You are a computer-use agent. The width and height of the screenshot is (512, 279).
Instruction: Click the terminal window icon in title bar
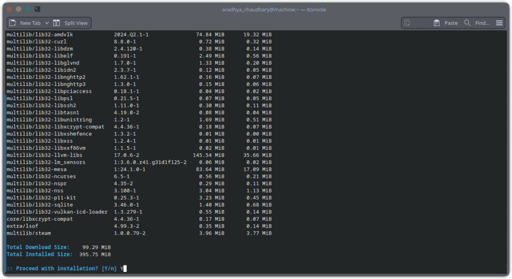click(x=37, y=9)
